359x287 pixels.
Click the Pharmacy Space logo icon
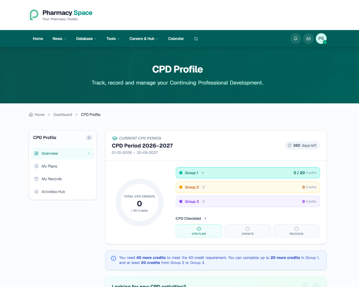tap(34, 15)
